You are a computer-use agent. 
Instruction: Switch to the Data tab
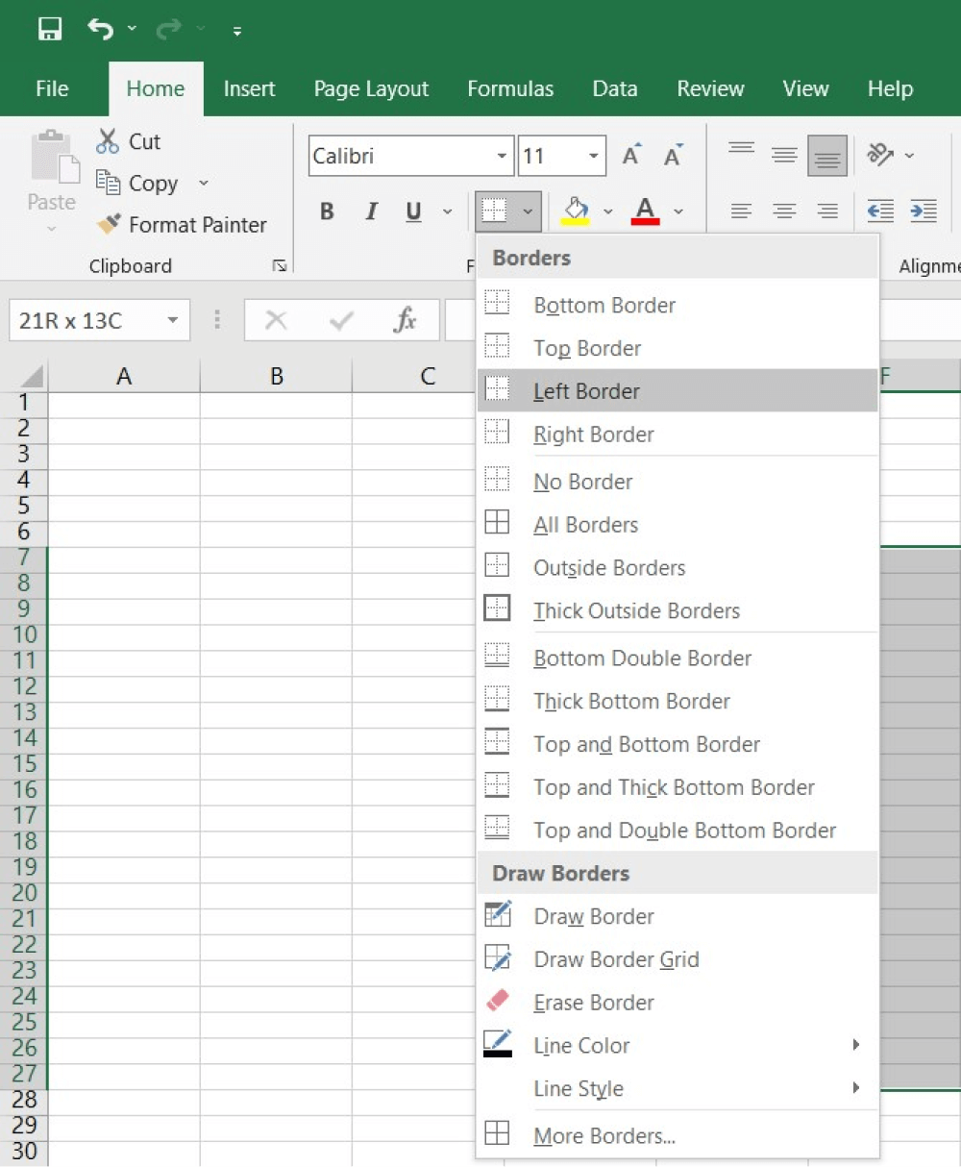[615, 88]
